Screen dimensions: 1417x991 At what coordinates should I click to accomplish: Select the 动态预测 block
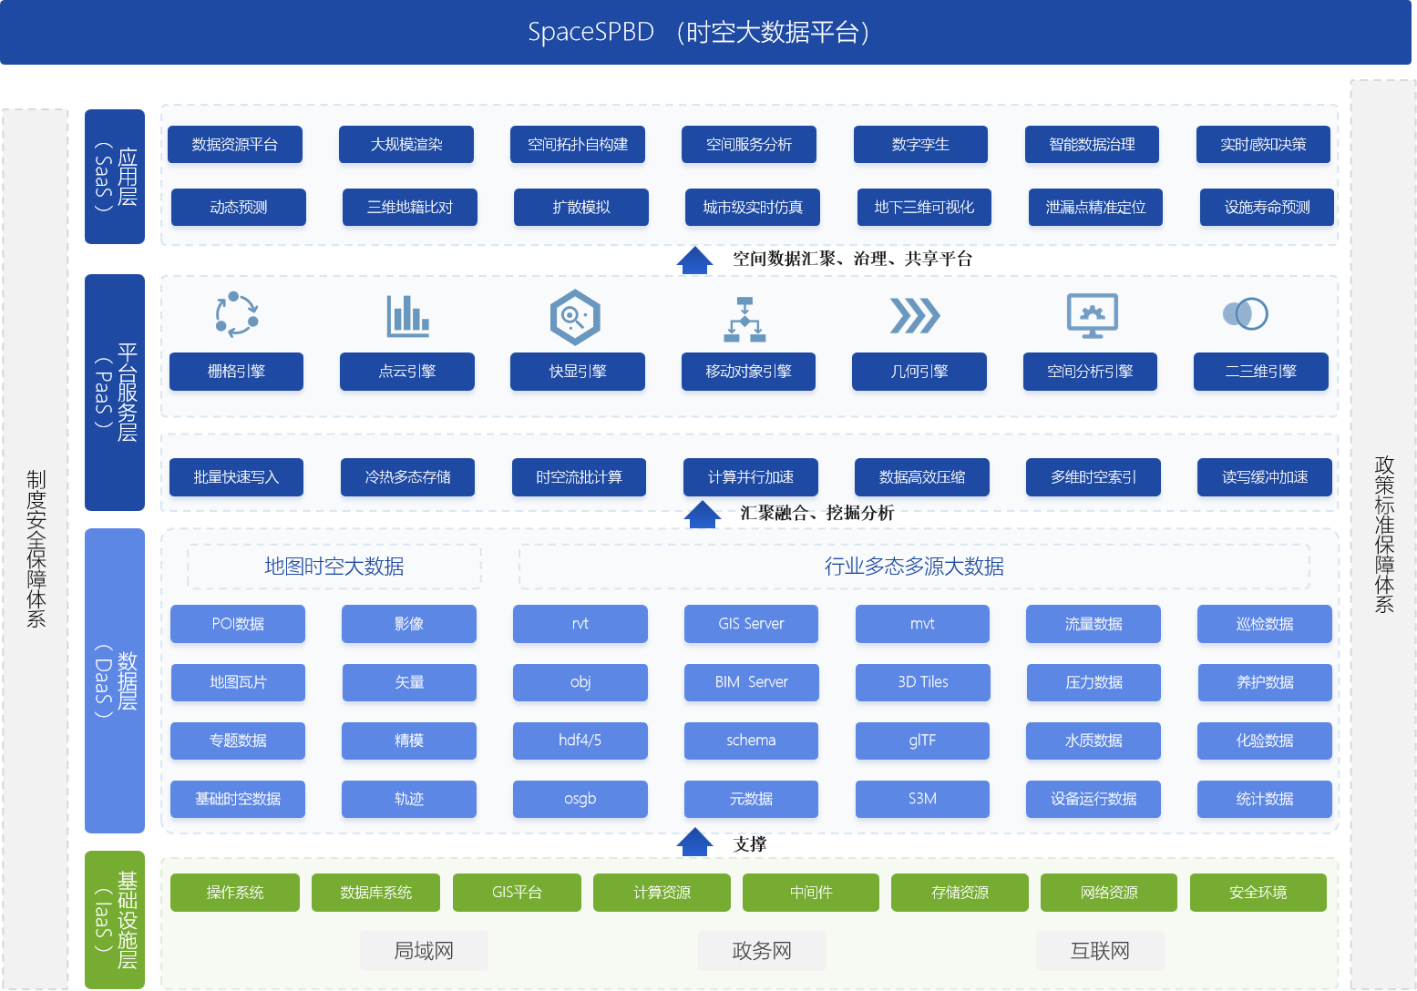point(239,207)
